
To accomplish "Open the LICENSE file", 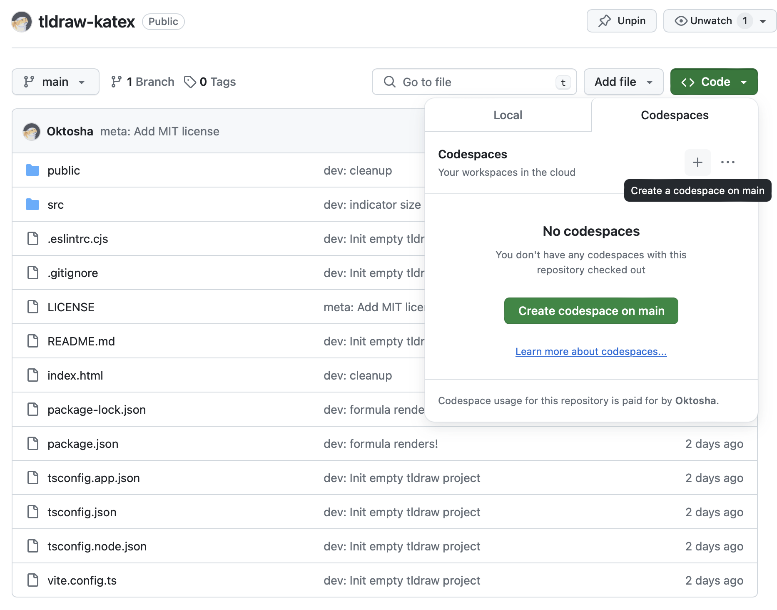I will (x=71, y=307).
